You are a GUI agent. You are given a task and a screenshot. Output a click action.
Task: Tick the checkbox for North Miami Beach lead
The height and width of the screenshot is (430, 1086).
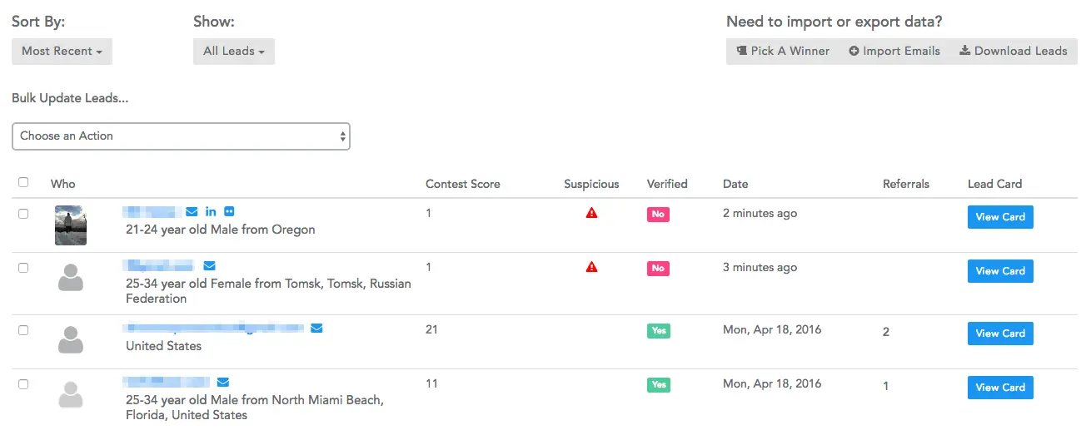tap(23, 384)
